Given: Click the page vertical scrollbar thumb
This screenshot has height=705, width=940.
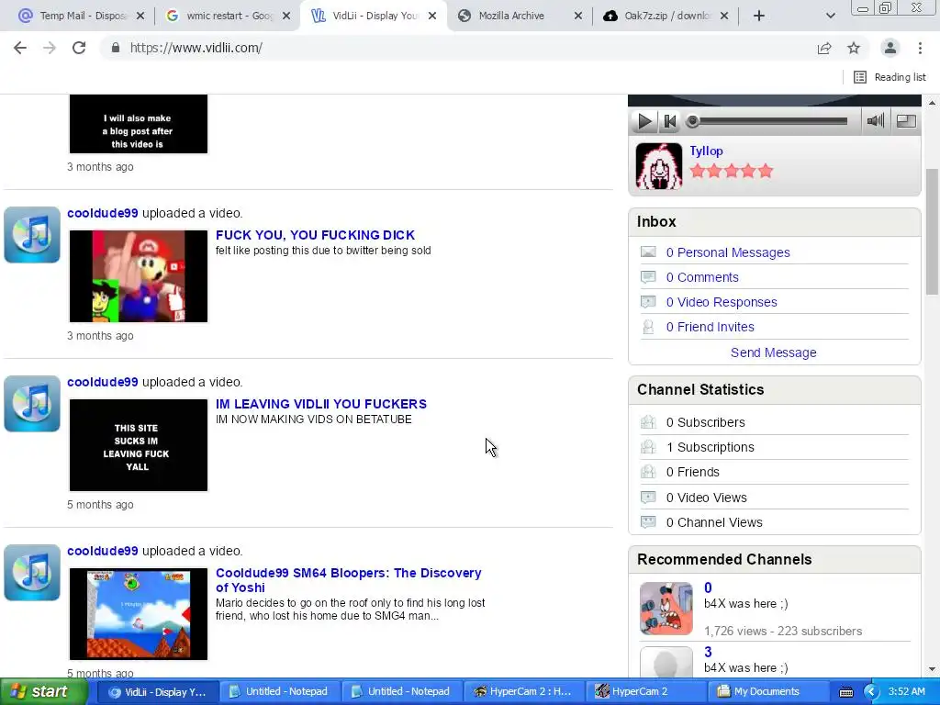Looking at the screenshot, I should (933, 232).
